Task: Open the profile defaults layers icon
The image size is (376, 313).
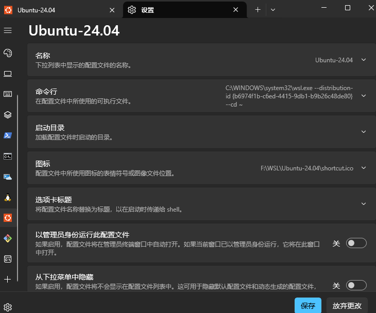Action: point(8,115)
